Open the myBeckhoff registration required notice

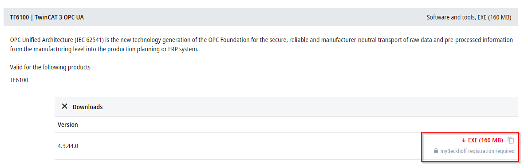click(477, 151)
